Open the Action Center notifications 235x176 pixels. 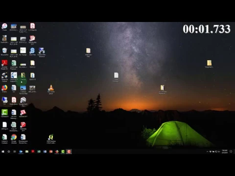231,152
